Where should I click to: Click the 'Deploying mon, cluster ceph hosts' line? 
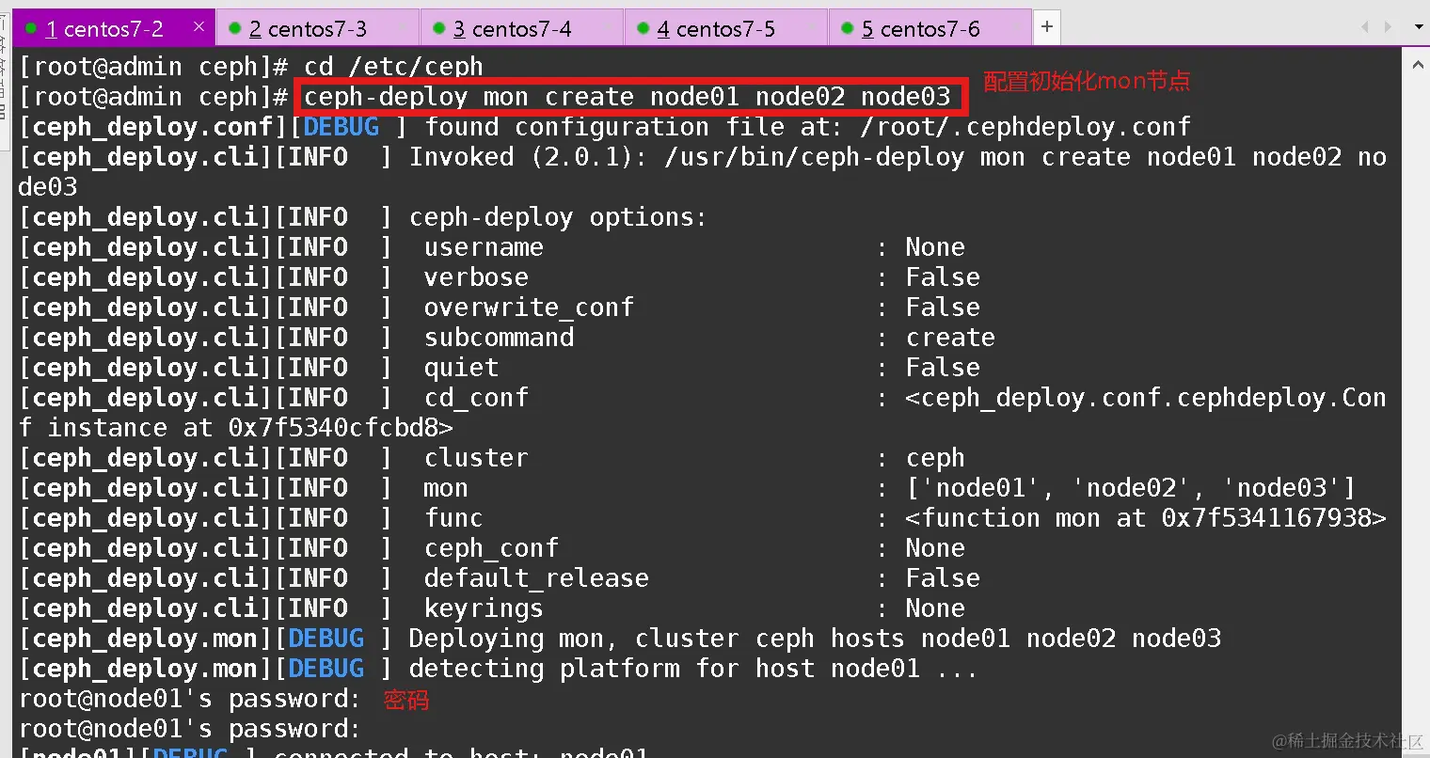815,639
